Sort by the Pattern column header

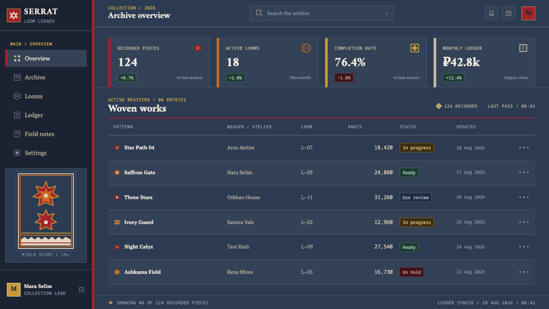pyautogui.click(x=123, y=127)
